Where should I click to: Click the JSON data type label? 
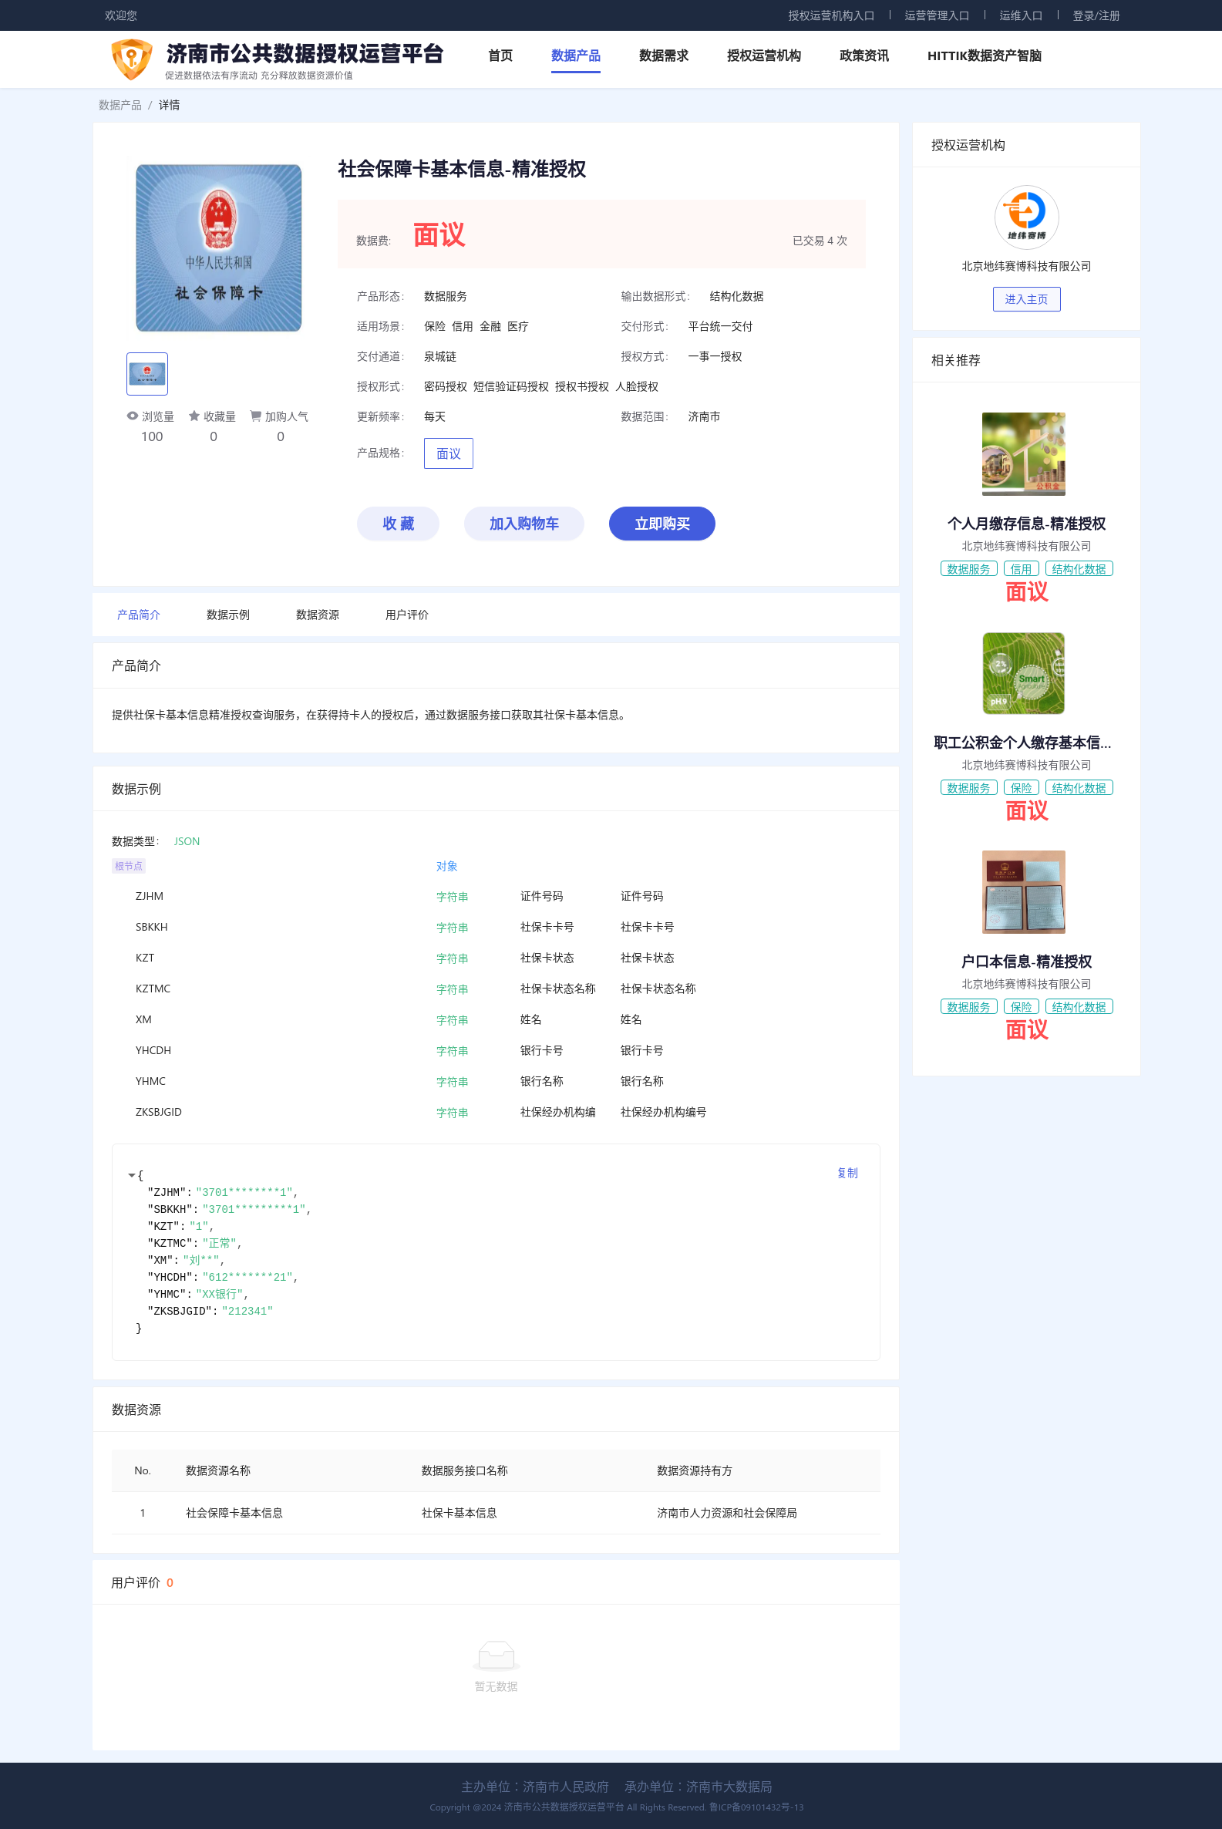point(187,842)
